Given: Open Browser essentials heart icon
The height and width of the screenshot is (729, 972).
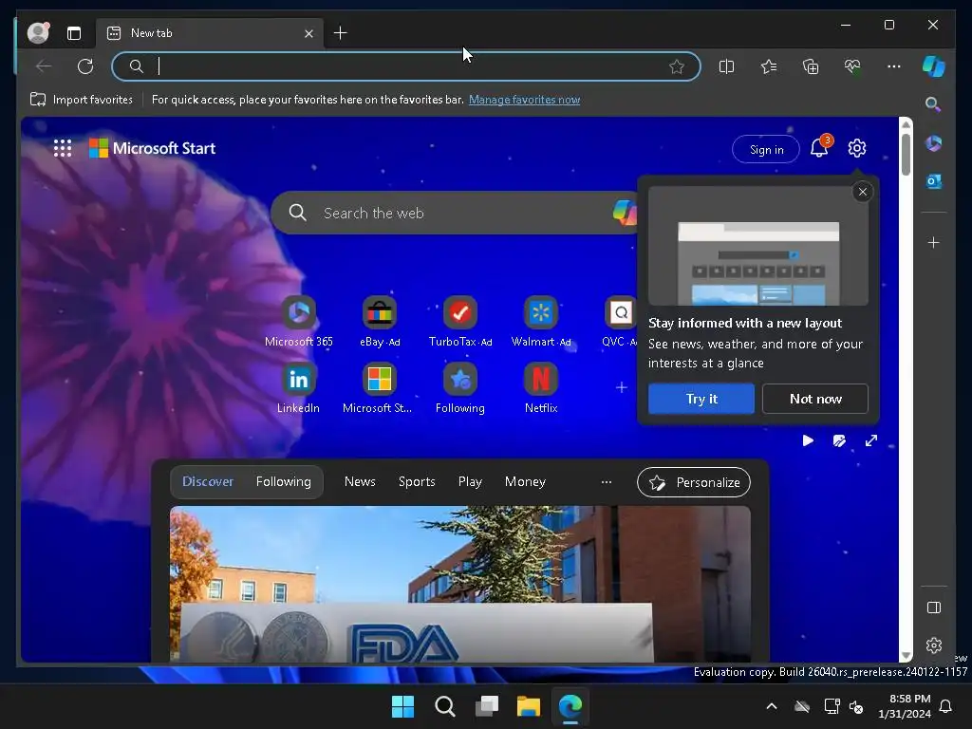Looking at the screenshot, I should [852, 66].
